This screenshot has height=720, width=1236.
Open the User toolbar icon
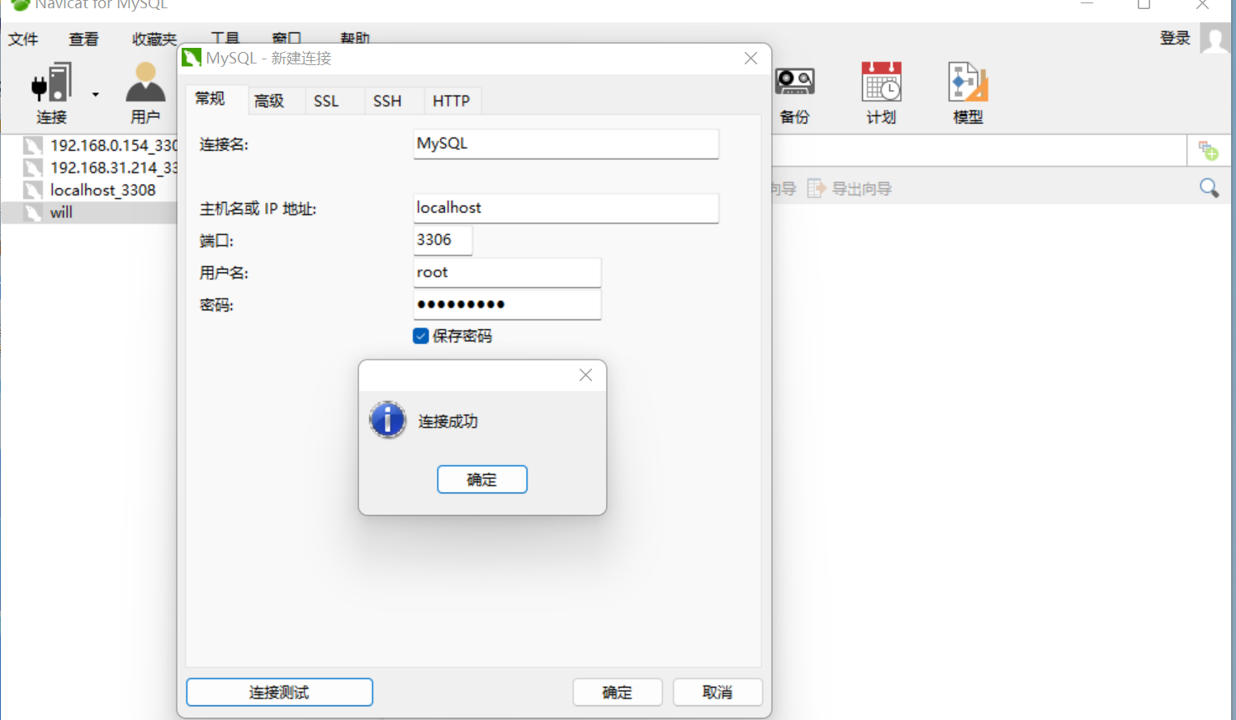[145, 82]
